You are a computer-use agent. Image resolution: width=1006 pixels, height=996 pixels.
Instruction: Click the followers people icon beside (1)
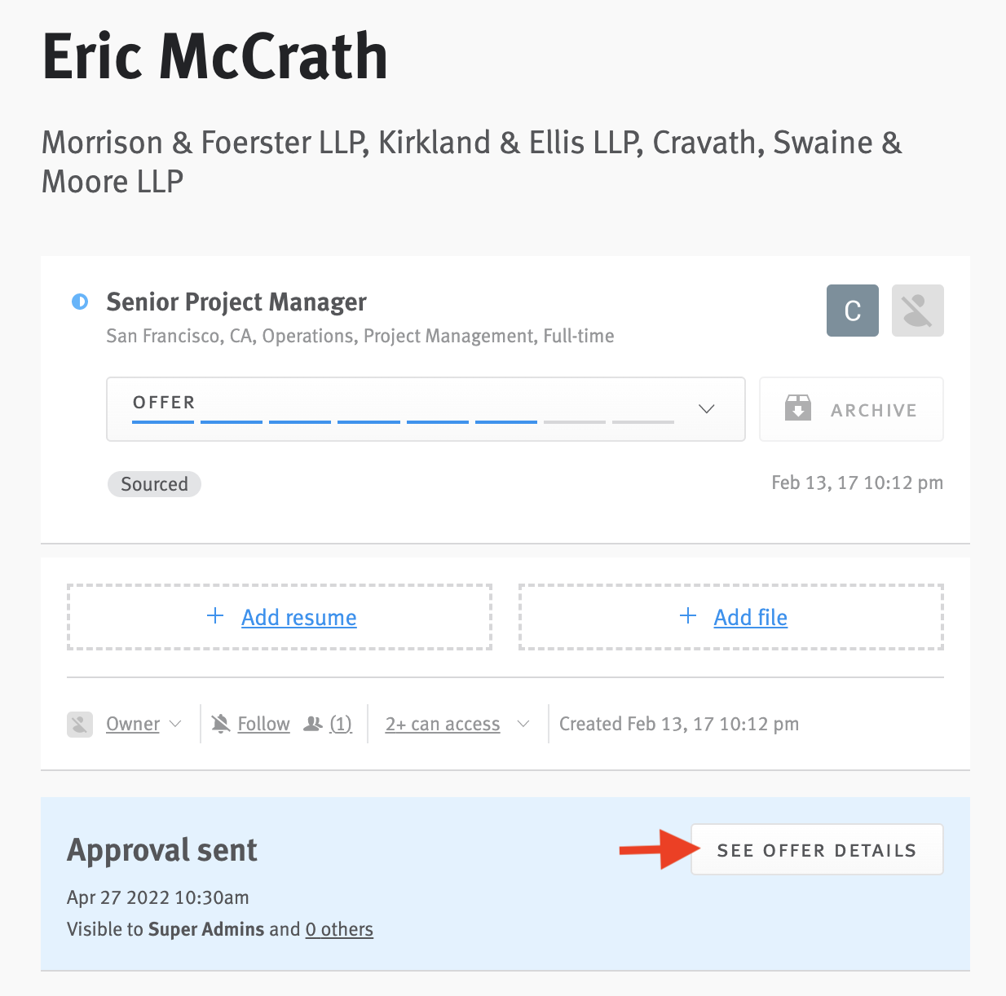[x=313, y=723]
